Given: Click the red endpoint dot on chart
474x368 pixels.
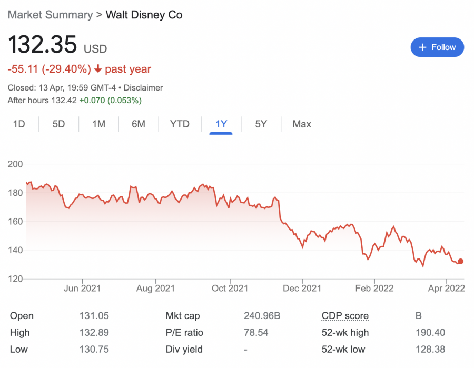Looking at the screenshot, I should [x=460, y=261].
